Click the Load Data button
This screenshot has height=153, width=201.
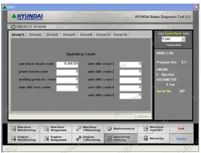coord(142,116)
